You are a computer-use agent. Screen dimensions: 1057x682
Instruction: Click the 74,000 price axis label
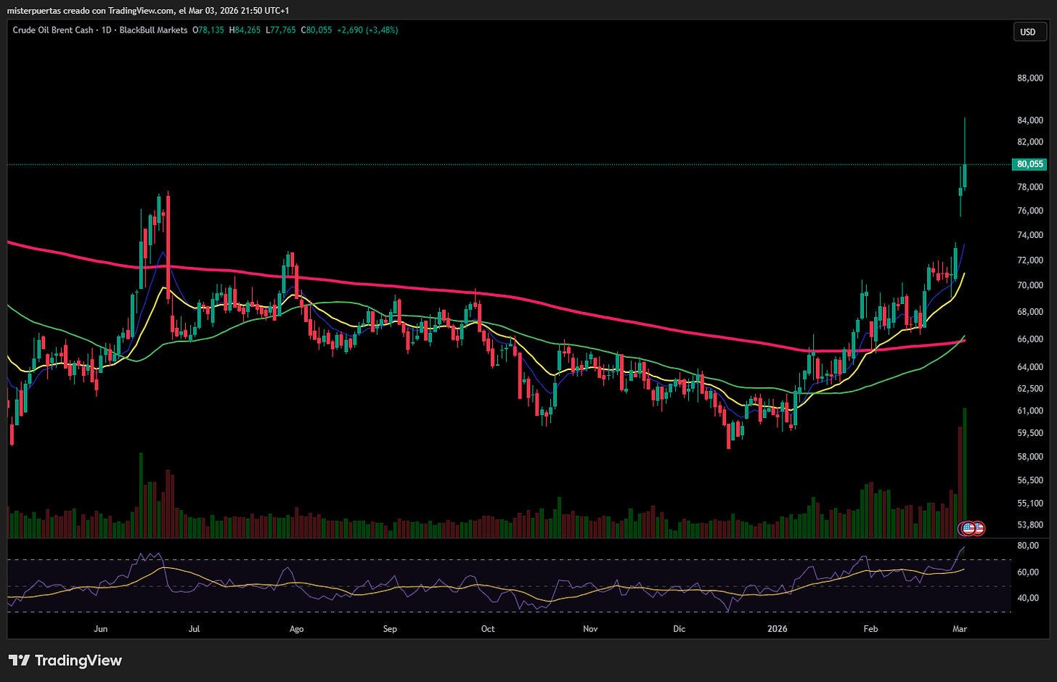click(x=1030, y=235)
